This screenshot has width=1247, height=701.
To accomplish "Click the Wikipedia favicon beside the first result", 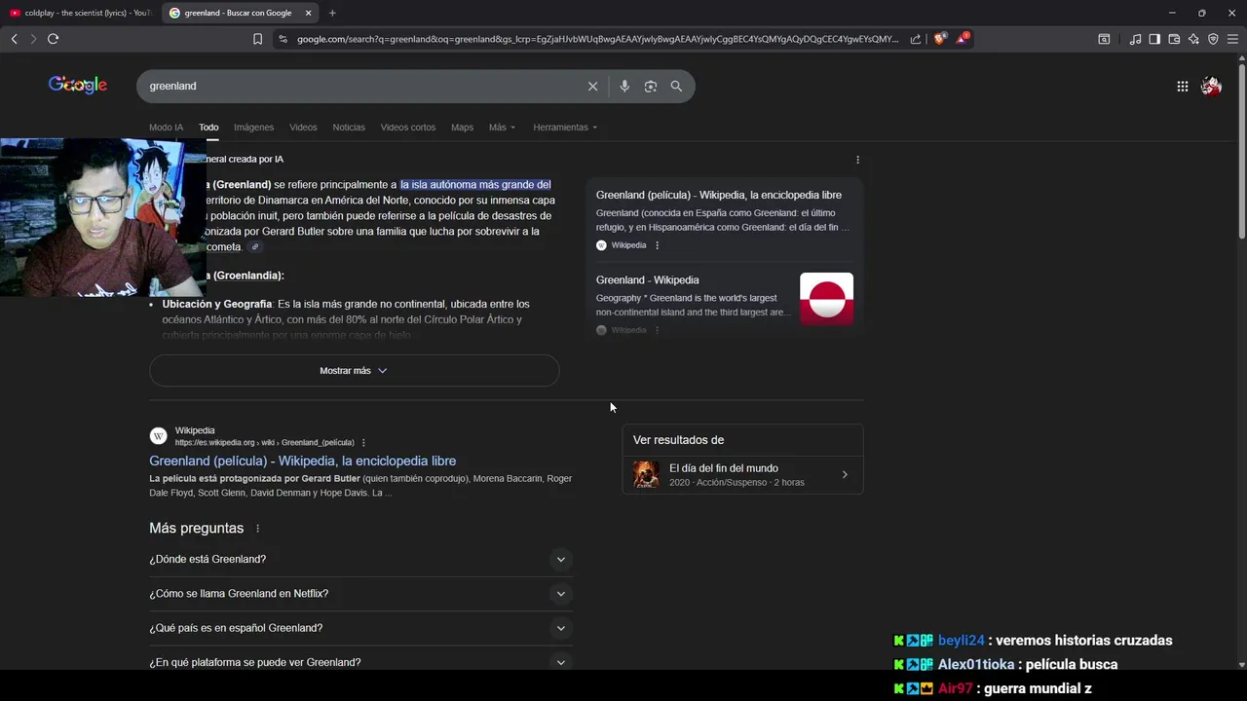I will tap(158, 436).
